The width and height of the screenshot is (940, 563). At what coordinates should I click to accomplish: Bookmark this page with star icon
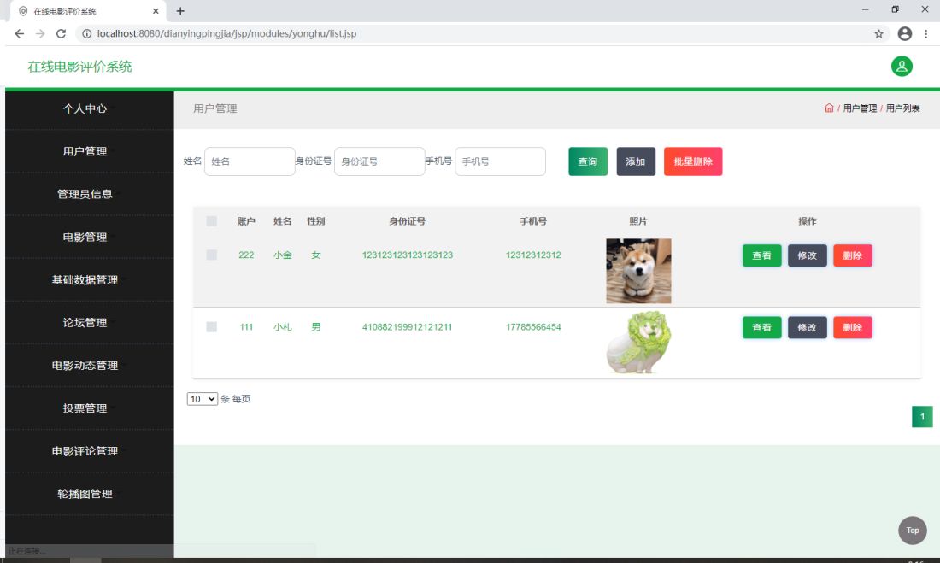(x=878, y=34)
